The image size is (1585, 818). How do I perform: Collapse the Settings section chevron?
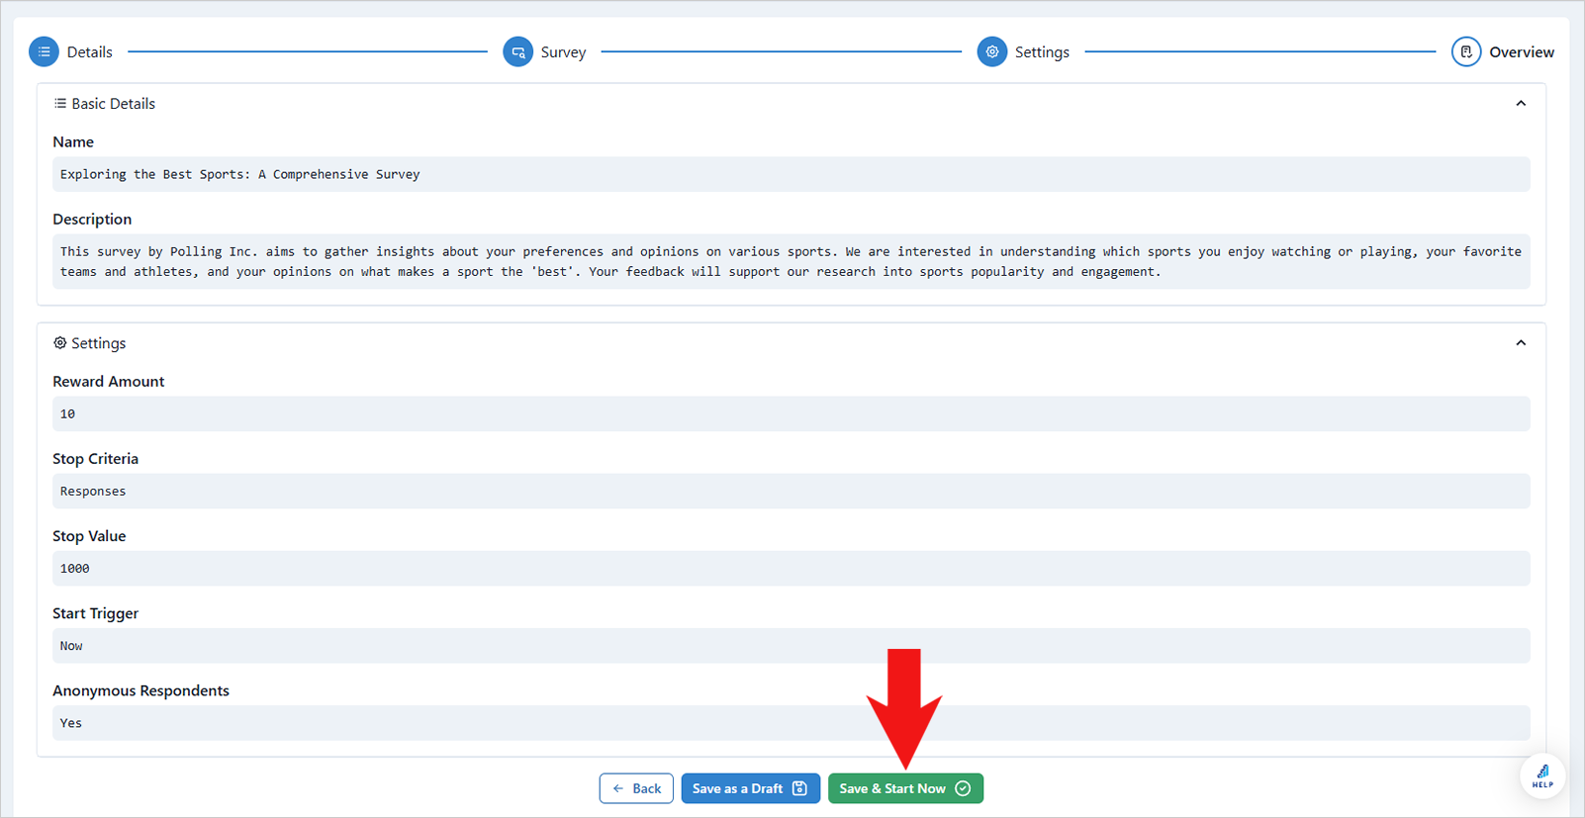pos(1521,342)
